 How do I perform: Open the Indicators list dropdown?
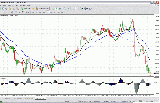[x=81, y=9]
